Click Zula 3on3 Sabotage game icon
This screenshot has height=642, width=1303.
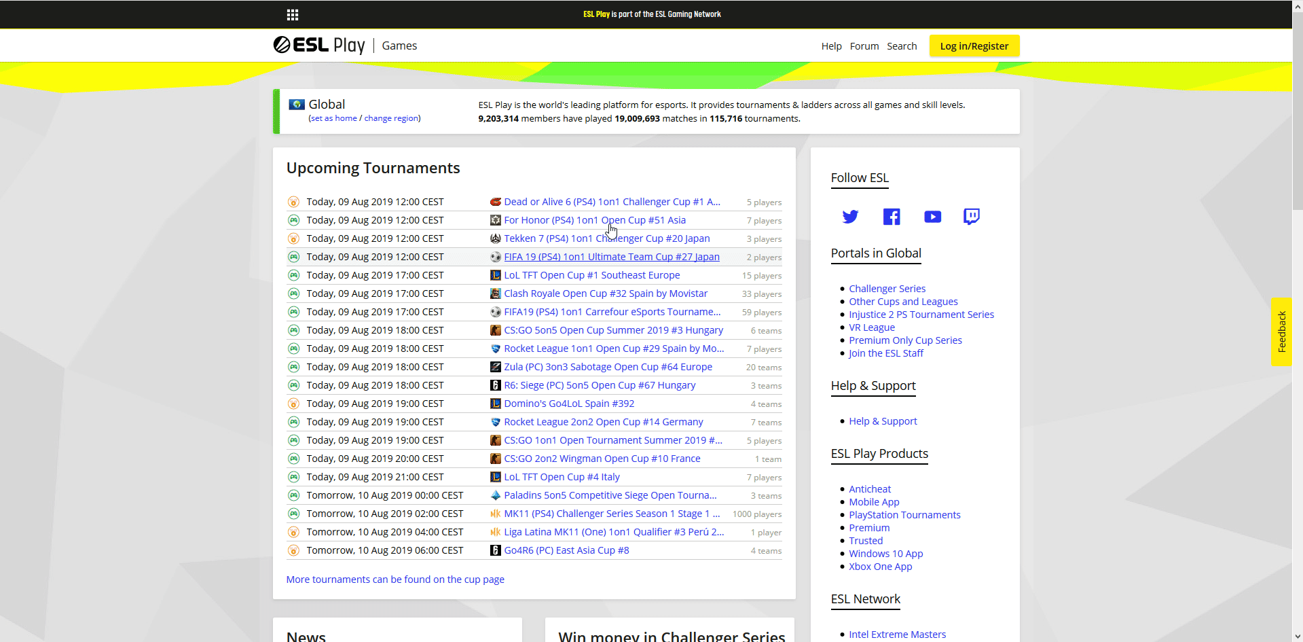coord(496,367)
